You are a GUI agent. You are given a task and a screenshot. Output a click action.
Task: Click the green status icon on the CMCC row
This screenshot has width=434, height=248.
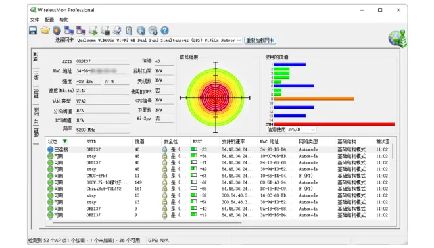(x=51, y=176)
